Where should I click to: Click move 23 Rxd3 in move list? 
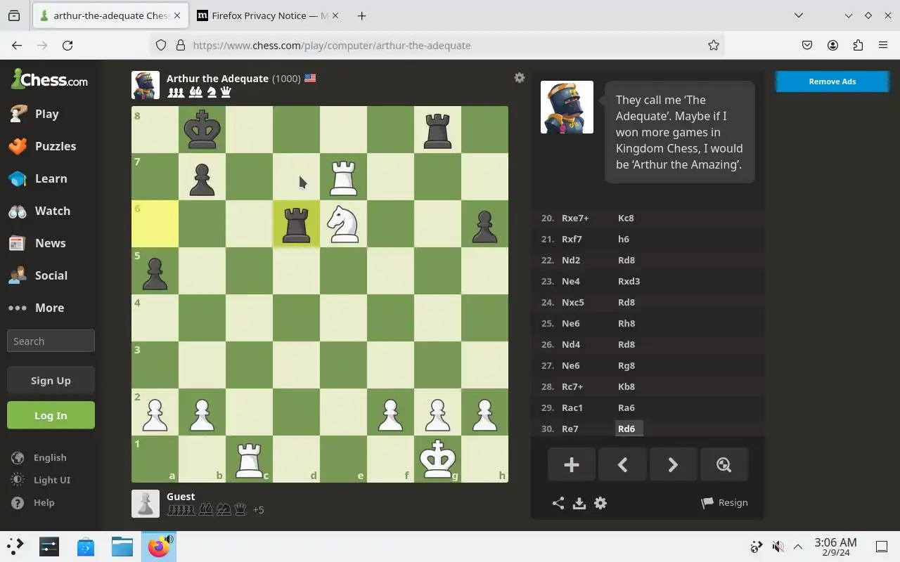(629, 281)
